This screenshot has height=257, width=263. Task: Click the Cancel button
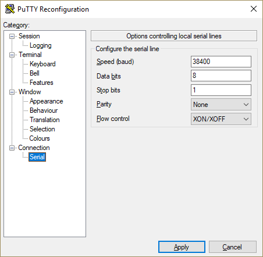[x=232, y=247]
